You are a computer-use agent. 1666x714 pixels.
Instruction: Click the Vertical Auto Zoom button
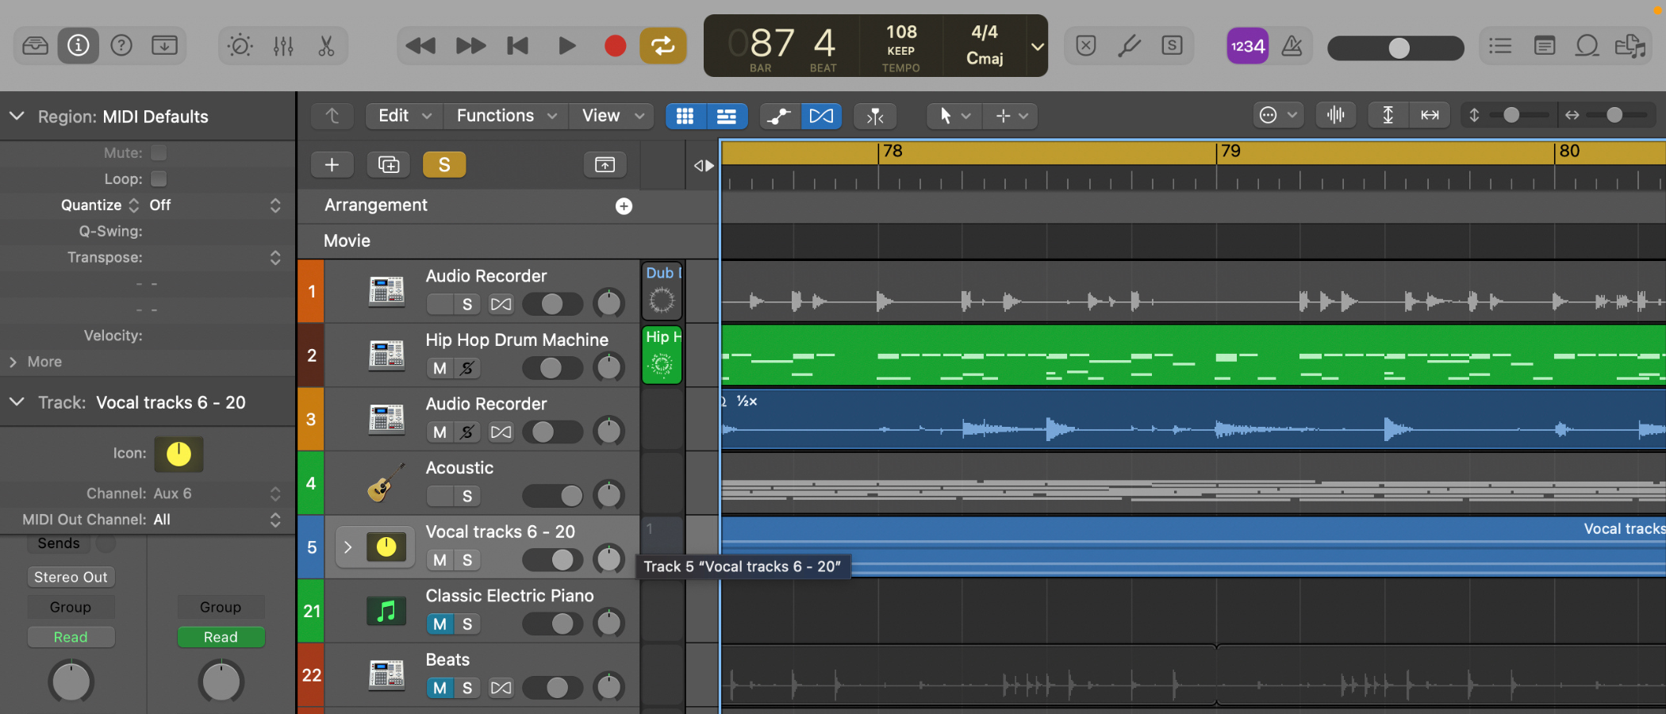[x=1388, y=116]
